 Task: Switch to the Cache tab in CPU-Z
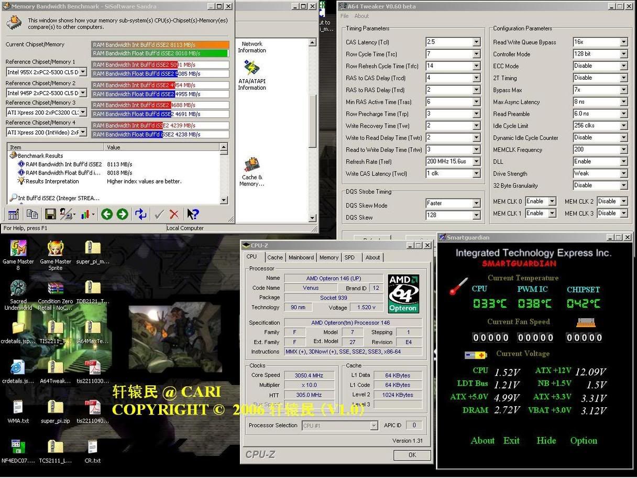pyautogui.click(x=275, y=257)
